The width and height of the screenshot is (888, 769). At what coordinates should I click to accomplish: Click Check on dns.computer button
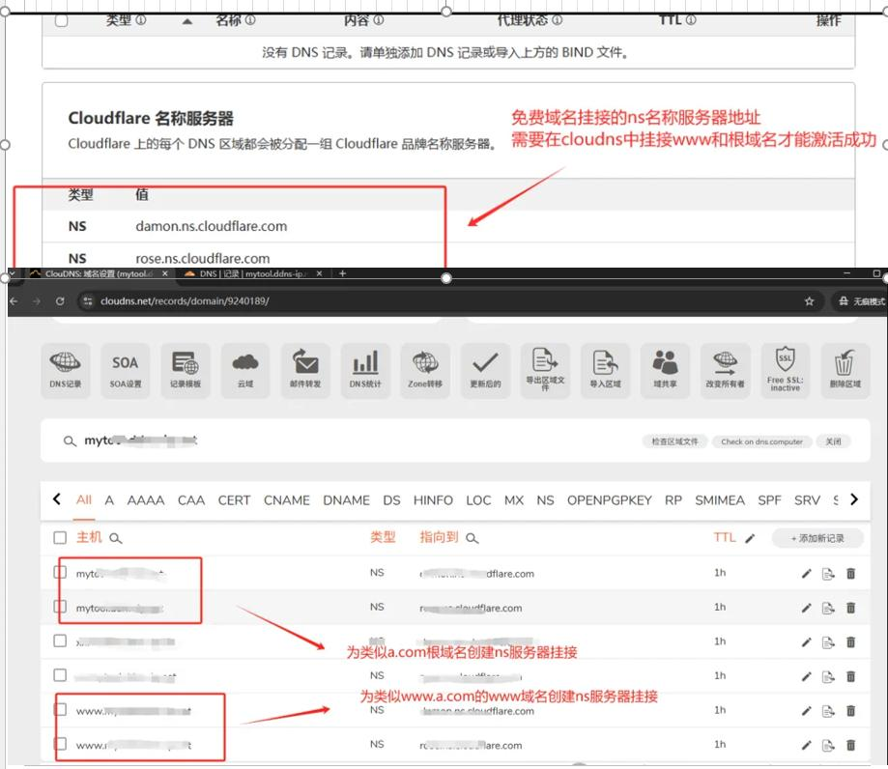coord(761,441)
